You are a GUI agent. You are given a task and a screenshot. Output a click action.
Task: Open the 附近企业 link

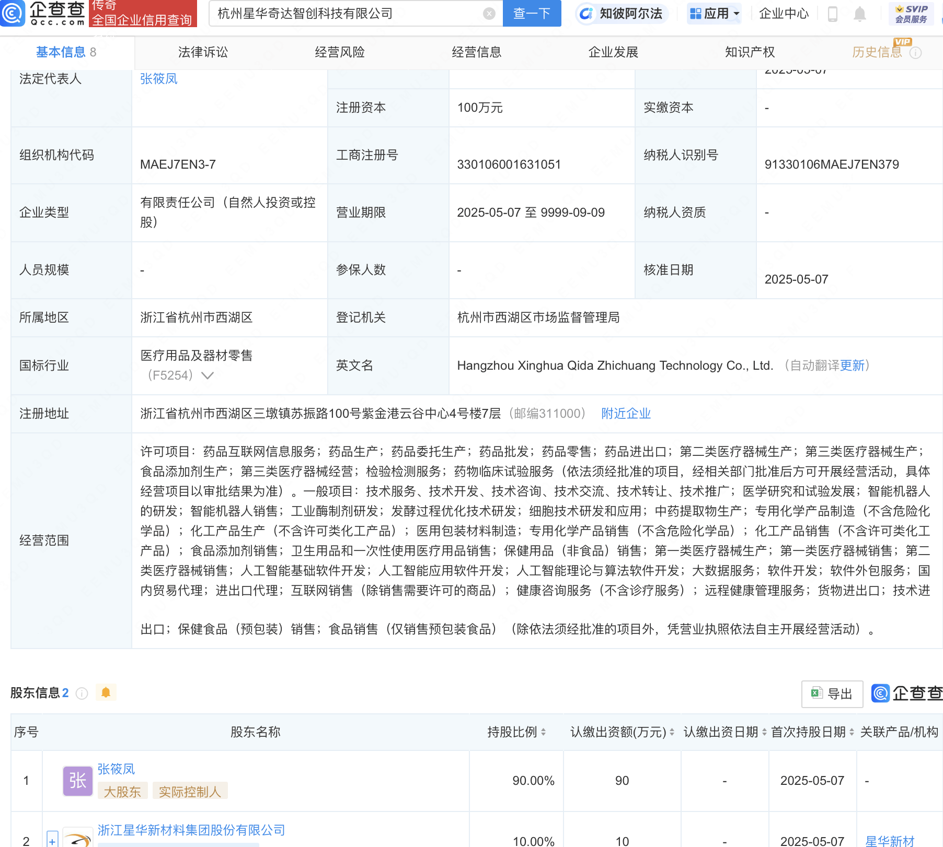pos(626,414)
